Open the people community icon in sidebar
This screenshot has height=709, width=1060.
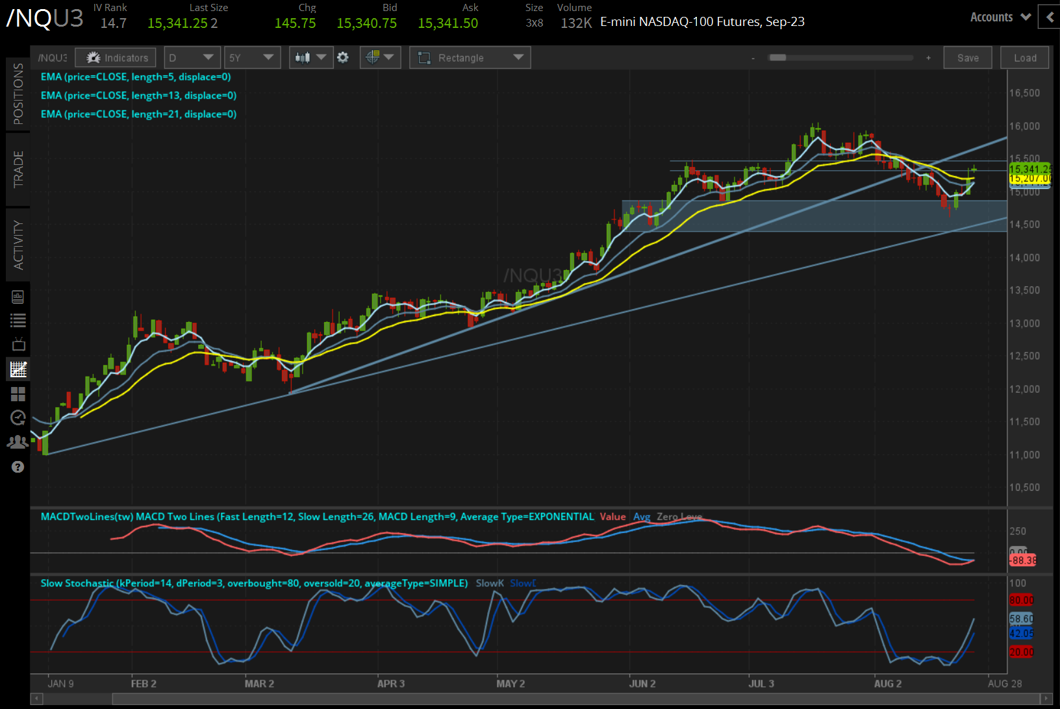point(18,442)
